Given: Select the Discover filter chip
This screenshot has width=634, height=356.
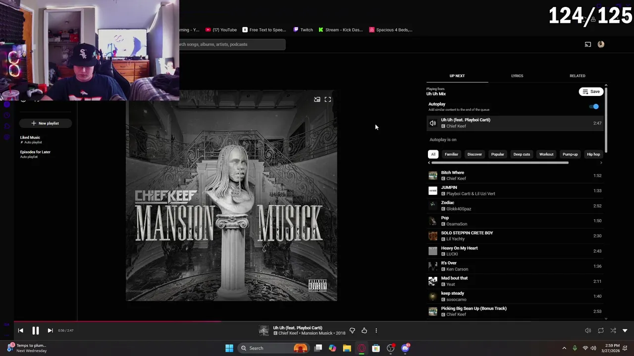Looking at the screenshot, I should 475,154.
